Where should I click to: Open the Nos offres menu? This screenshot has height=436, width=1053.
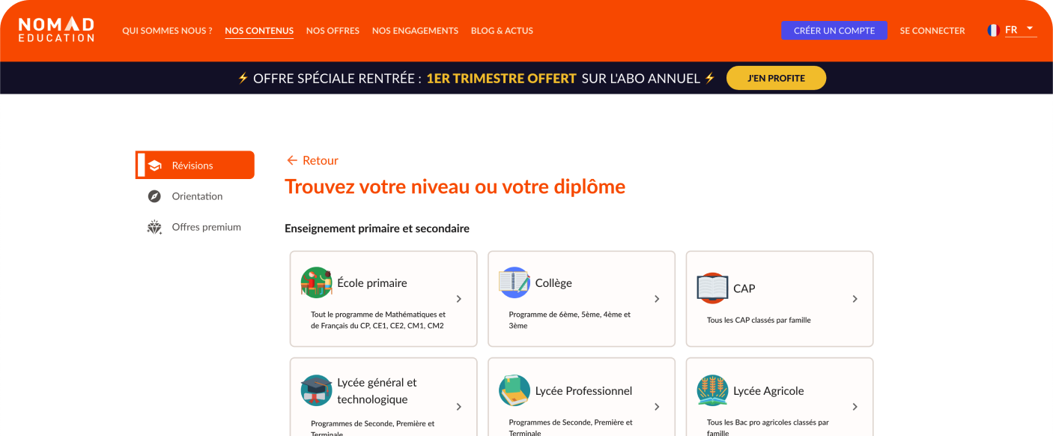tap(333, 31)
